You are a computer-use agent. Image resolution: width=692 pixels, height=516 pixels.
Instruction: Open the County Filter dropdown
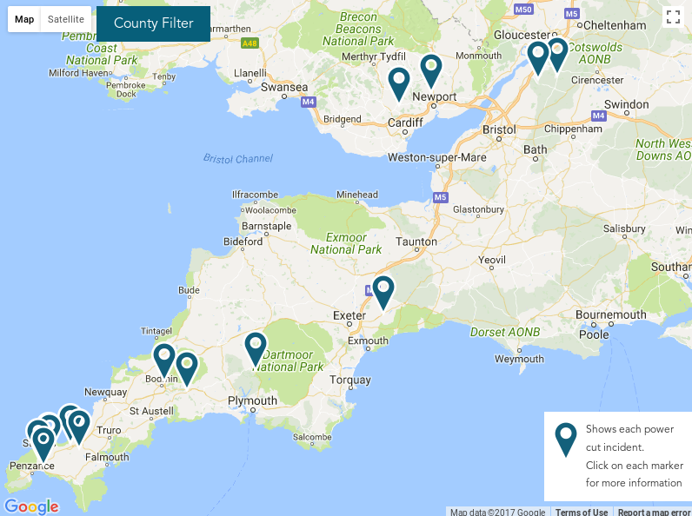click(x=153, y=23)
